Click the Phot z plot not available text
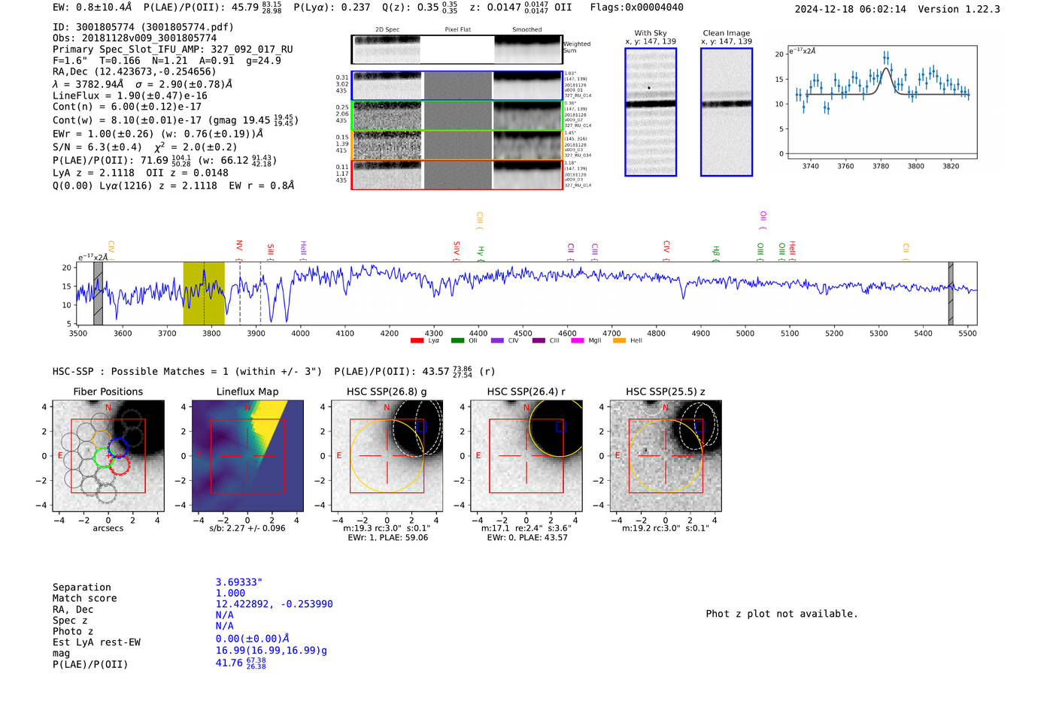 [781, 614]
